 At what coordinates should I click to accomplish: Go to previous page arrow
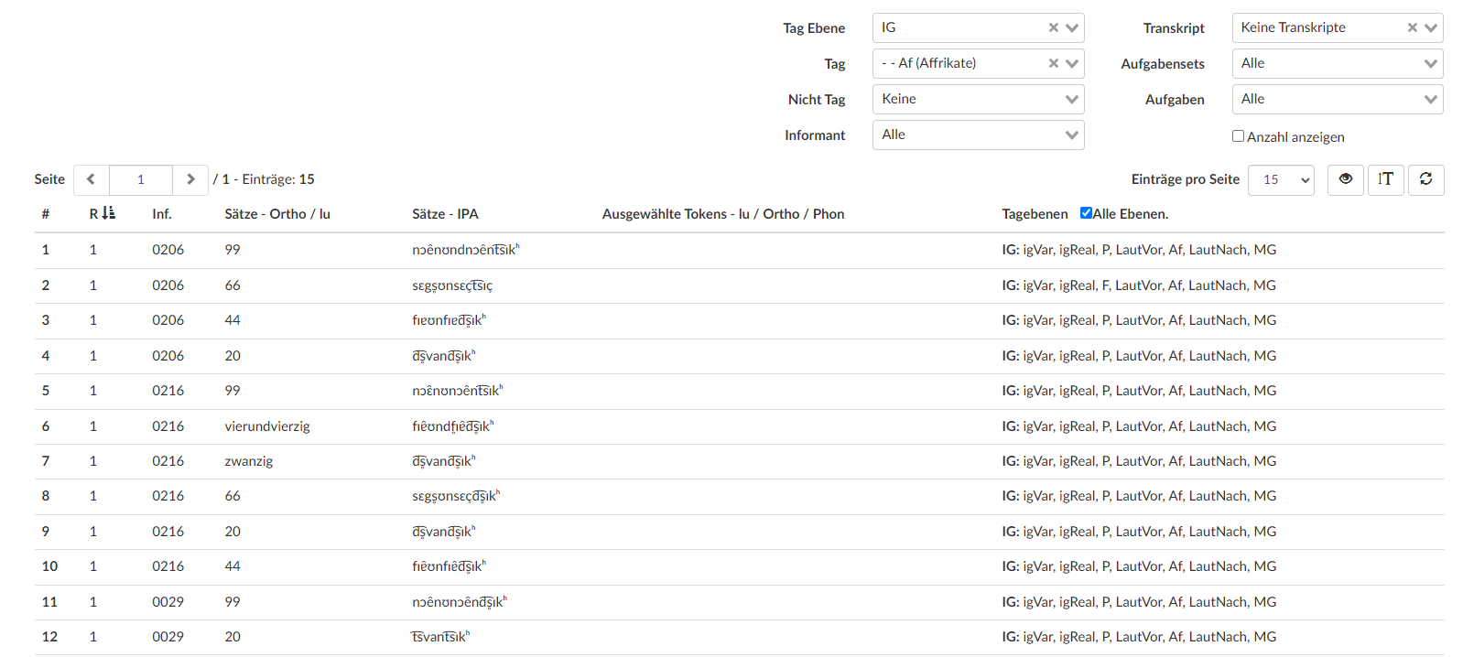pyautogui.click(x=91, y=179)
